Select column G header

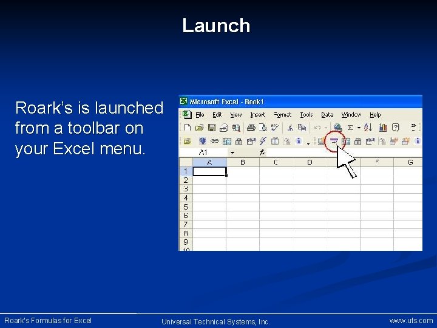408,162
